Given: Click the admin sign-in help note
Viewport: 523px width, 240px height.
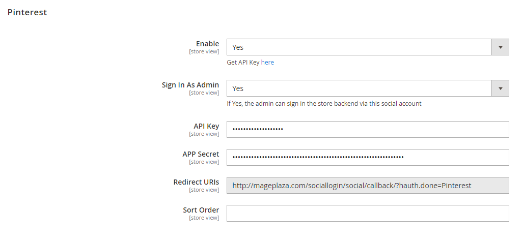Looking at the screenshot, I should point(324,104).
